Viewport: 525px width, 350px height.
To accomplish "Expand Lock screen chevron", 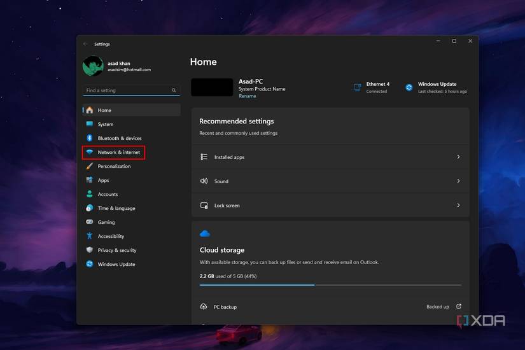I will coord(458,205).
